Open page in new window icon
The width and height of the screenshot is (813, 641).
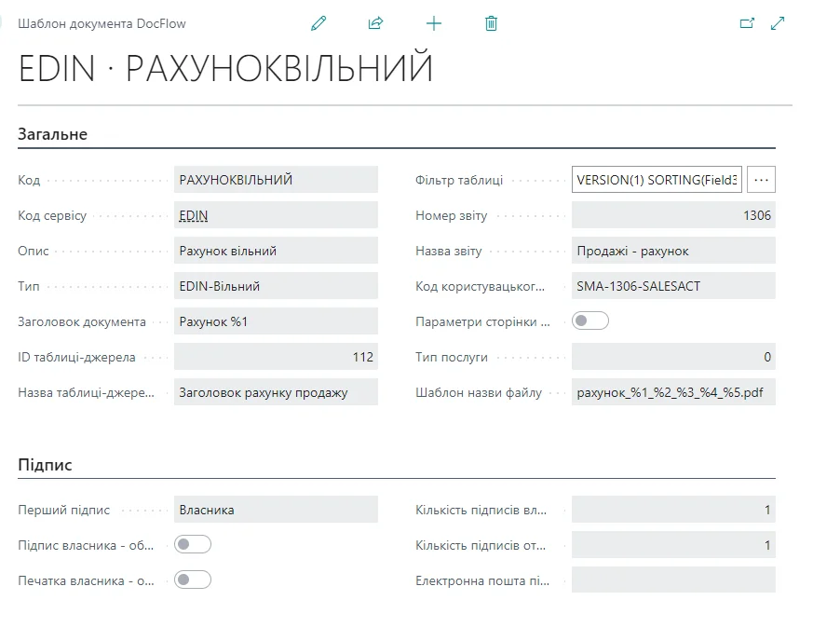pos(746,23)
